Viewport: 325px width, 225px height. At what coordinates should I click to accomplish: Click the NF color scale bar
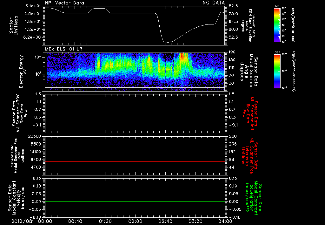[x=277, y=25]
